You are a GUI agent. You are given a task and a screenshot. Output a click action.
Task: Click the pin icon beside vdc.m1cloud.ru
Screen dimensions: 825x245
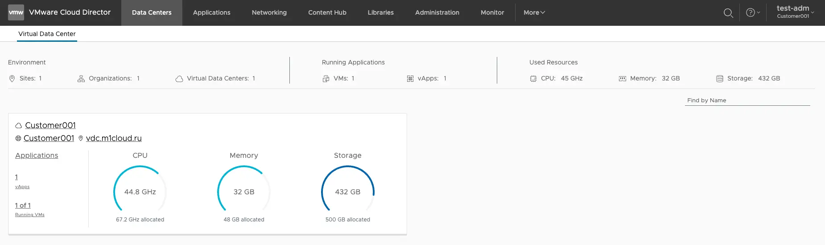click(x=81, y=138)
